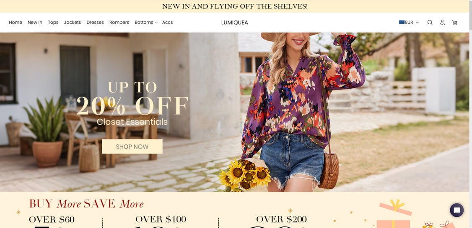This screenshot has height=228, width=472.
Task: Click the top announcement banner text
Action: pyautogui.click(x=235, y=6)
